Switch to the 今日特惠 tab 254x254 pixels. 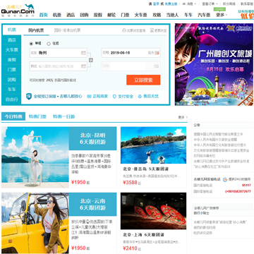pyautogui.click(x=13, y=116)
